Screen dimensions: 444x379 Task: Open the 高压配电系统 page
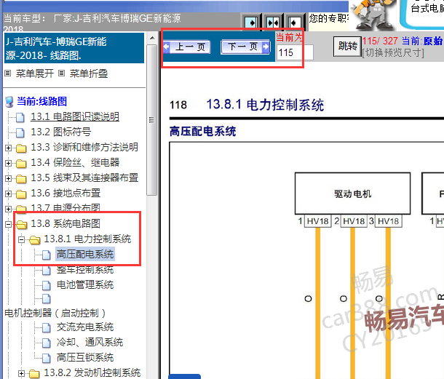[85, 254]
